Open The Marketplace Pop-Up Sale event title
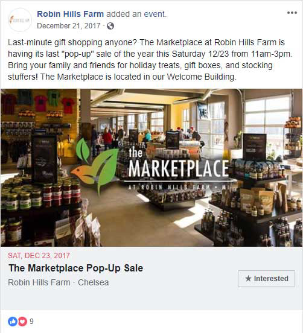 coord(76,268)
